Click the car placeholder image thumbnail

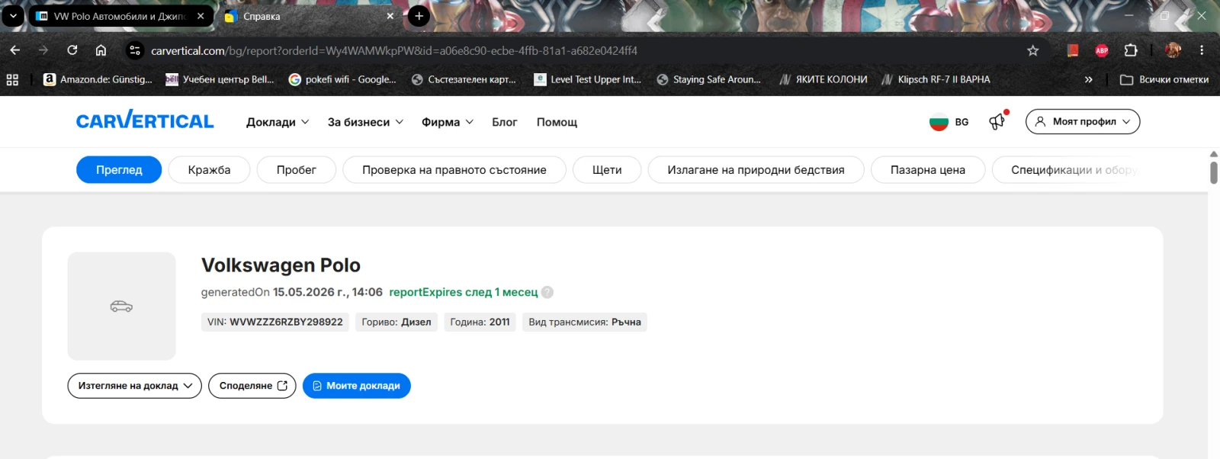point(121,306)
